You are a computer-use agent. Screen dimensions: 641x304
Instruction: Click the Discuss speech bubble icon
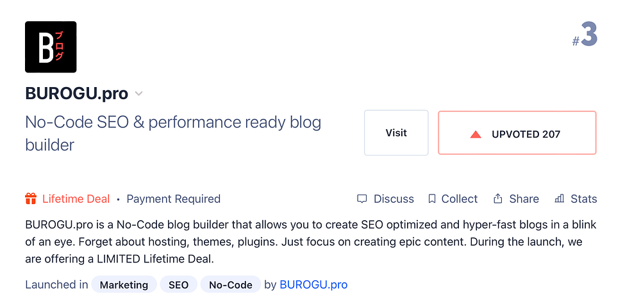[x=362, y=199]
